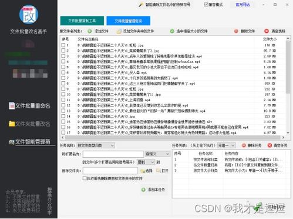
Task: Check the box for file row 1
Action: (63, 45)
